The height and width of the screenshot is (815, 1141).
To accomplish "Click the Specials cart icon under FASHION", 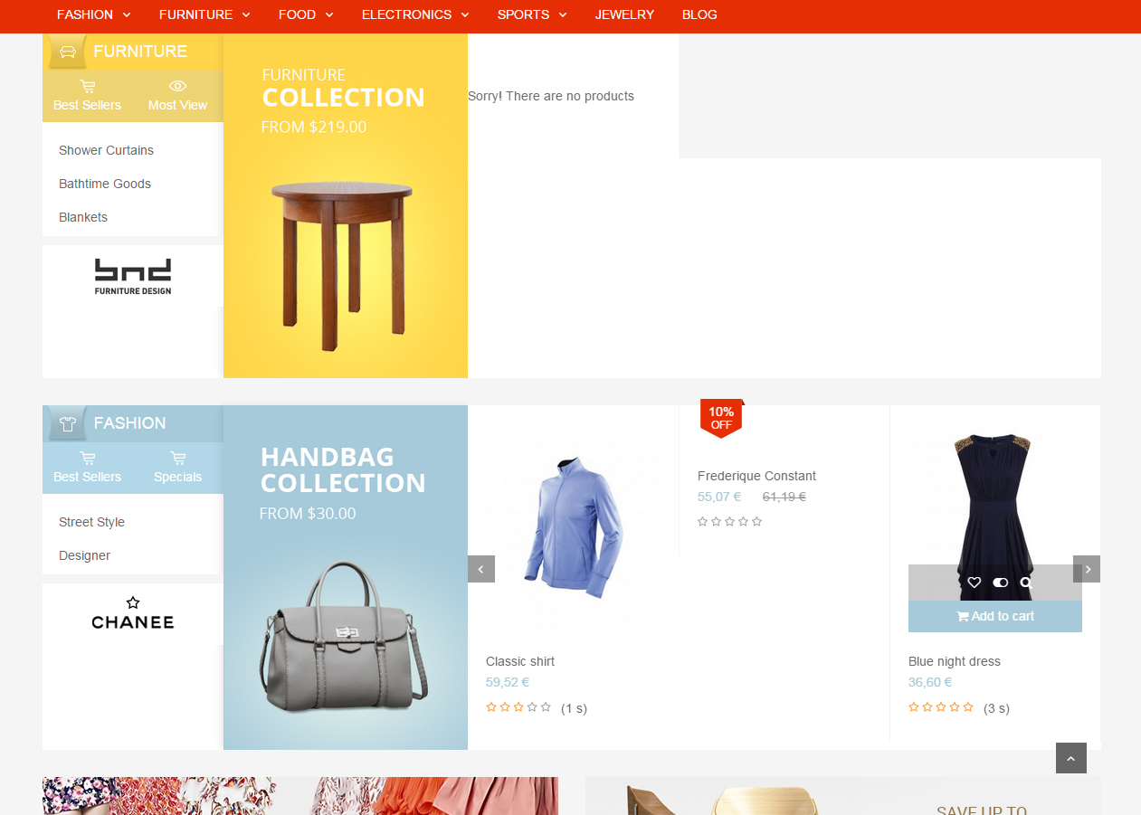I will 178,458.
